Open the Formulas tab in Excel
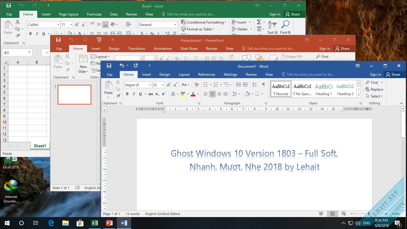The width and height of the screenshot is (407, 229). (94, 14)
